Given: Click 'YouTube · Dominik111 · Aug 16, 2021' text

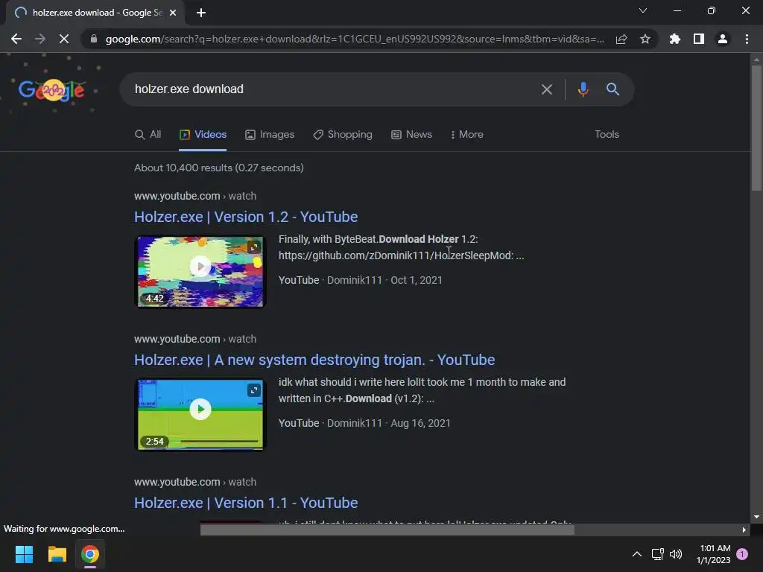Looking at the screenshot, I should tap(364, 423).
